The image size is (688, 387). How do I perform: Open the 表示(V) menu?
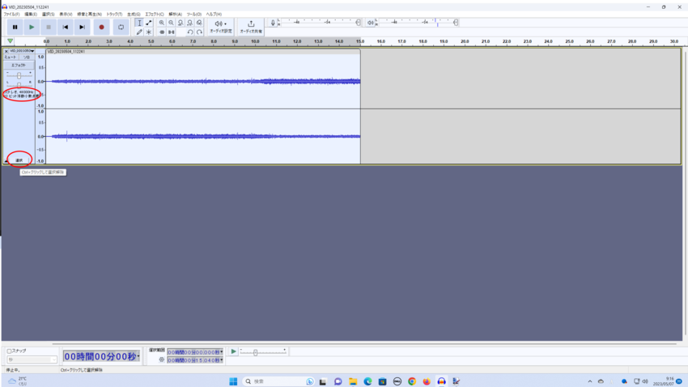pos(66,14)
